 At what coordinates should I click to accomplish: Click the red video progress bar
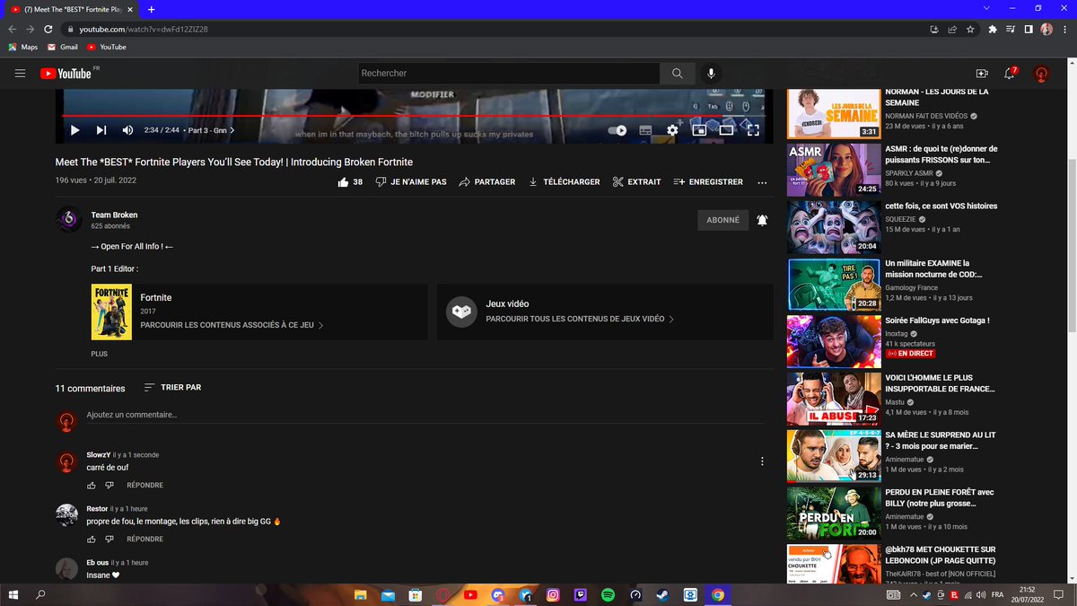coord(414,116)
